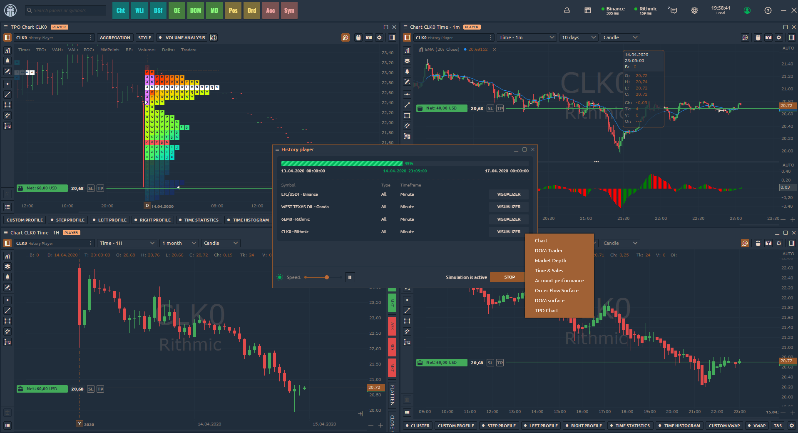Stop the active simulation
Screen dimensions: 798x433
pyautogui.click(x=509, y=277)
